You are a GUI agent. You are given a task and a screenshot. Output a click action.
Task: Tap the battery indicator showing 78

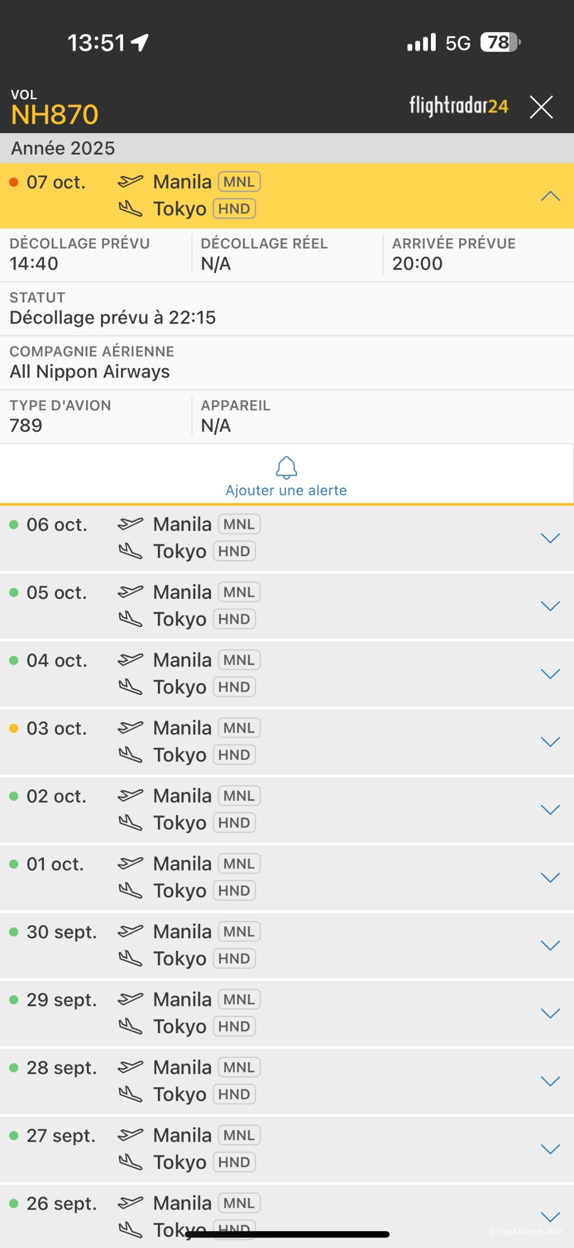[x=499, y=43]
